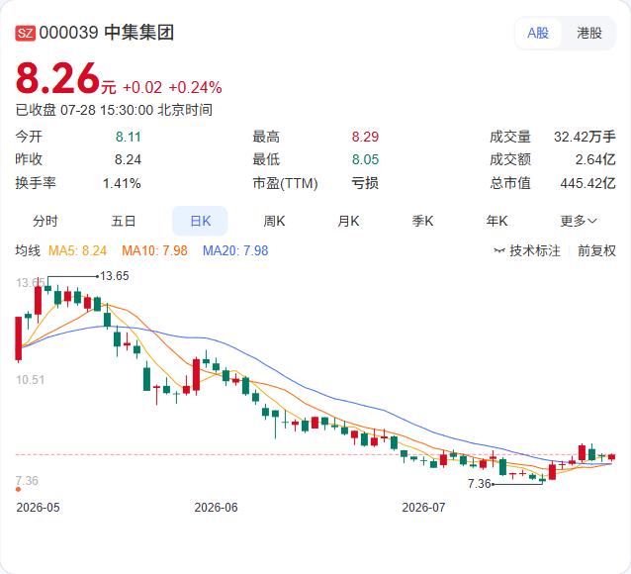Click the 最低 value 8.05
This screenshot has width=631, height=574.
tap(365, 159)
